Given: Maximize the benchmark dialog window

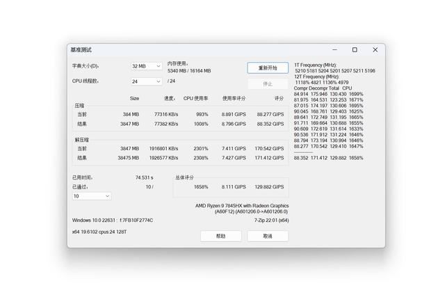Looking at the screenshot, I should pos(355,50).
